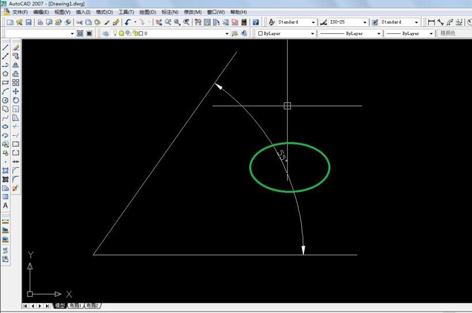
Task: Select the Hatch tool
Action: pyautogui.click(x=5, y=171)
